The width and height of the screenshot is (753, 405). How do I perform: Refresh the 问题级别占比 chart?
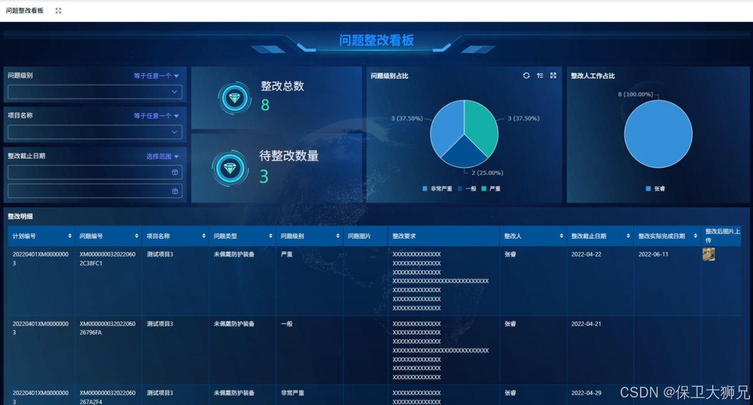point(526,75)
